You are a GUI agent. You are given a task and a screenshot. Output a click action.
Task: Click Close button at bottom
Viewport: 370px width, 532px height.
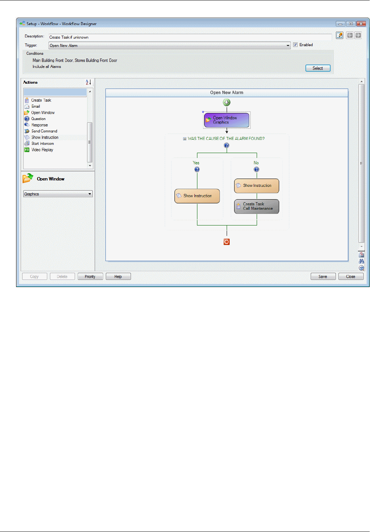351,277
